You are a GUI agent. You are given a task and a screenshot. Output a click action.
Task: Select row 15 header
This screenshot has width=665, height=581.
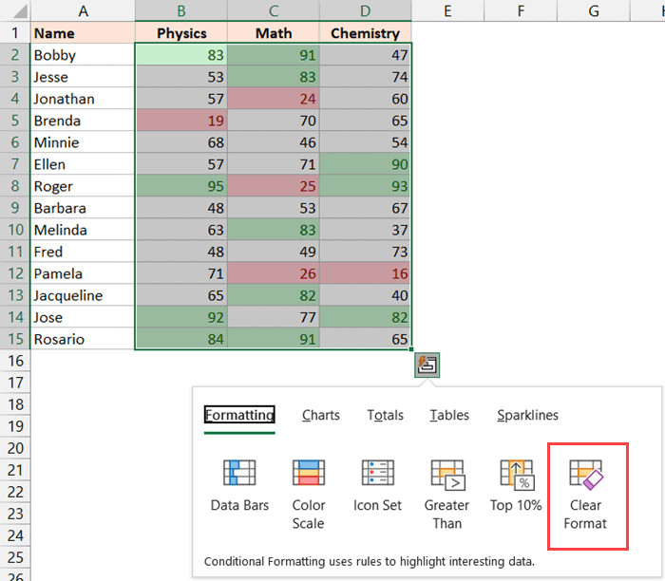pyautogui.click(x=15, y=339)
